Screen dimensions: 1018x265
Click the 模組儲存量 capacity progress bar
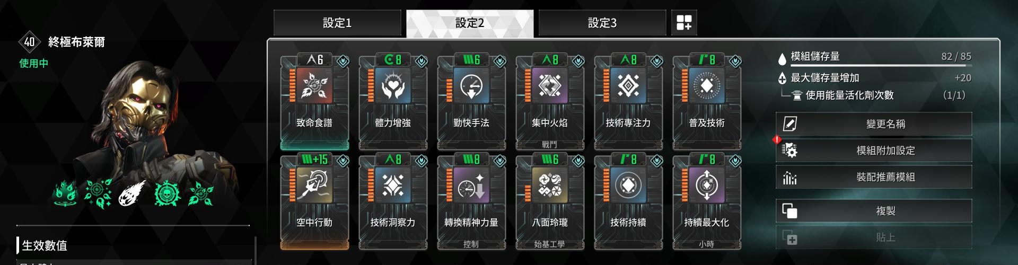tap(881, 66)
